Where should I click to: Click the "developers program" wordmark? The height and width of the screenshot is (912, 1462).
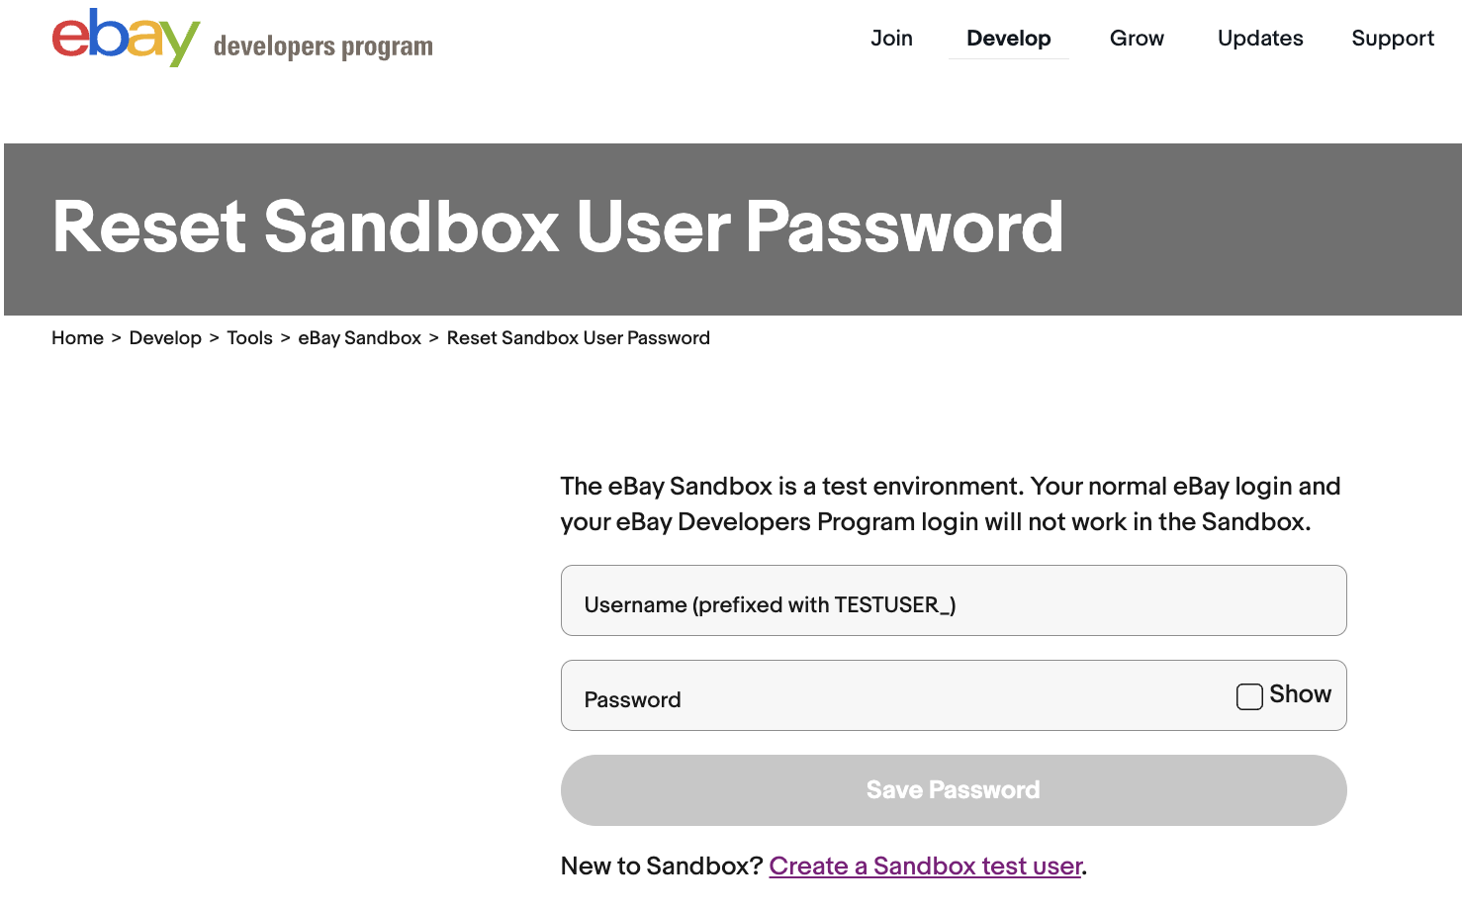pos(322,46)
